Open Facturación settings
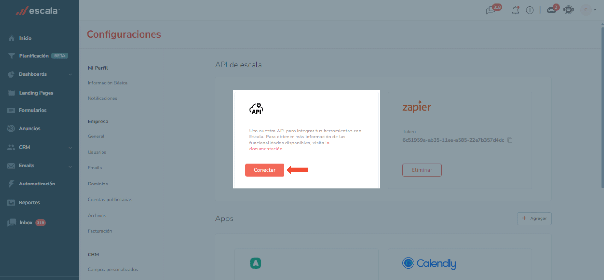The width and height of the screenshot is (604, 280). point(100,231)
